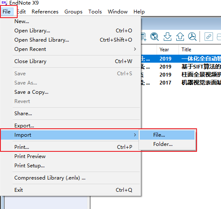
Task: Expand the Open Recent submenu
Action: coord(70,49)
